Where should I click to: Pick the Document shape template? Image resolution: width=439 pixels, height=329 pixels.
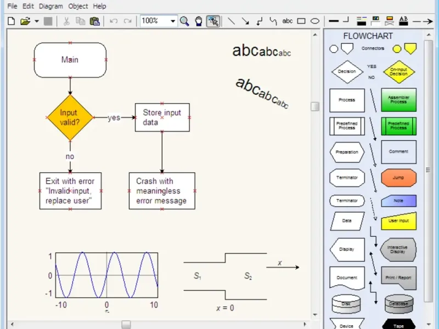(x=347, y=278)
